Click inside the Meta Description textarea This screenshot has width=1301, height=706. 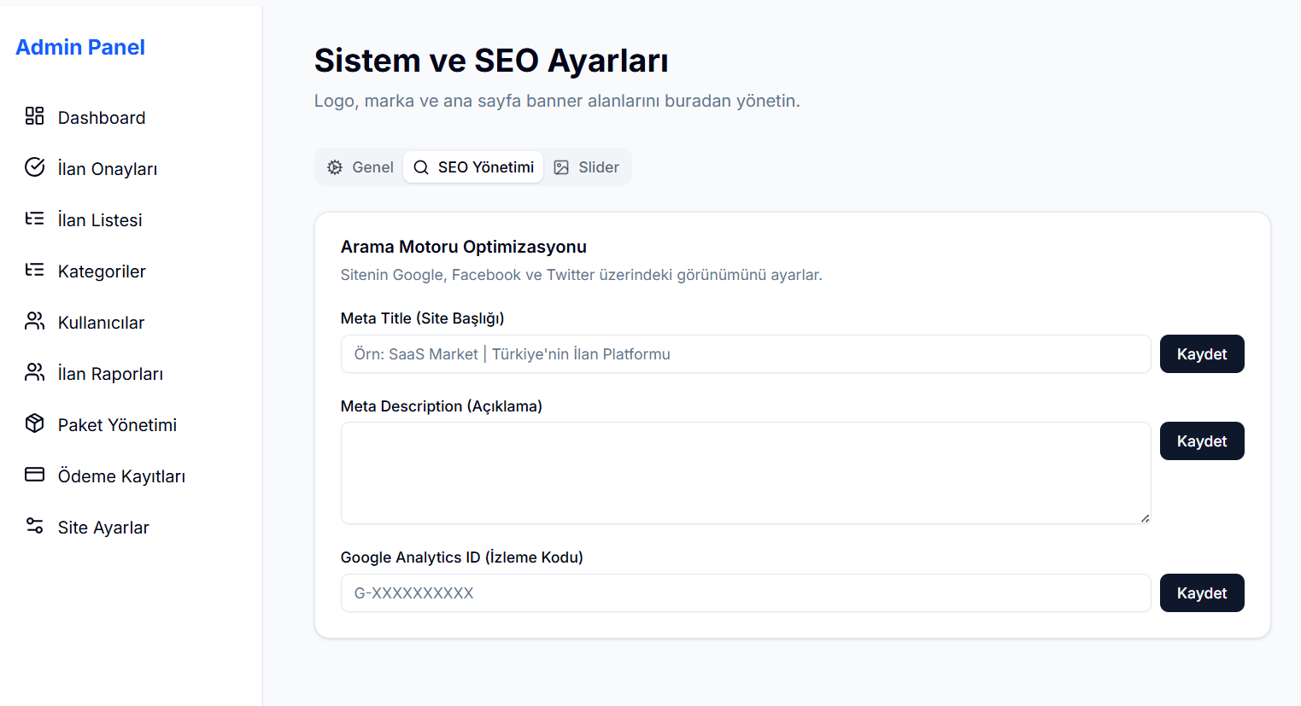pyautogui.click(x=745, y=473)
